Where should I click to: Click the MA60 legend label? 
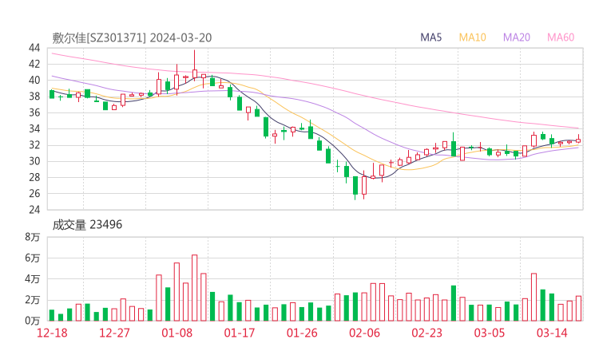point(561,37)
